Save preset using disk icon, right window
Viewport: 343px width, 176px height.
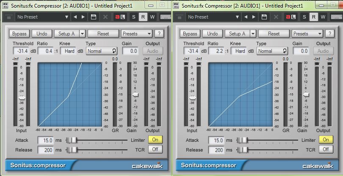264,17
